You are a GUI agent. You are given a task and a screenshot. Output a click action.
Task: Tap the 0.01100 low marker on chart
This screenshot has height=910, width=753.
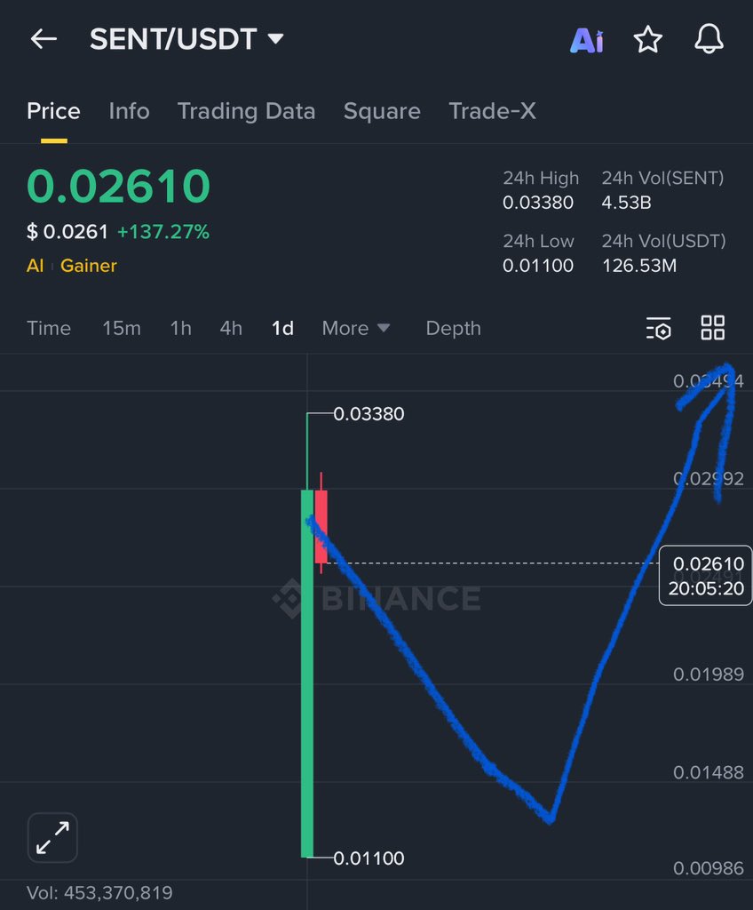(369, 858)
